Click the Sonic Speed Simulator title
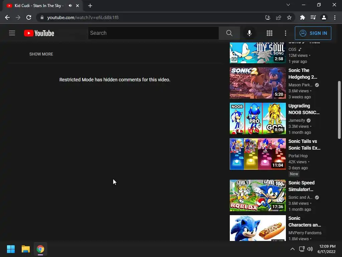This screenshot has width=342, height=257. tap(302, 186)
